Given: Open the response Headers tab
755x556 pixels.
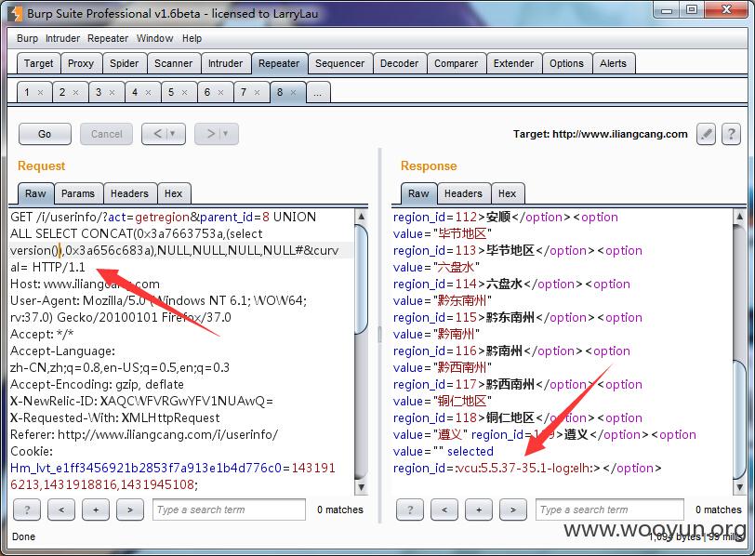Looking at the screenshot, I should (463, 193).
